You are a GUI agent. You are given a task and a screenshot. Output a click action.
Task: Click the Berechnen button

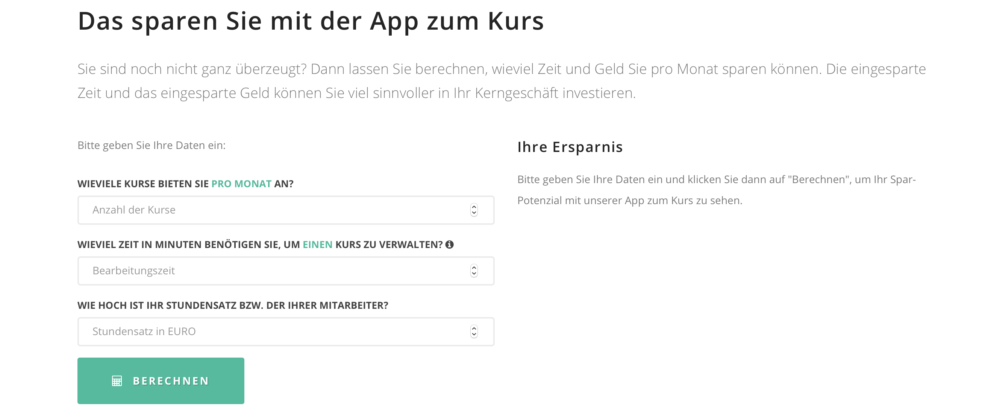point(161,381)
